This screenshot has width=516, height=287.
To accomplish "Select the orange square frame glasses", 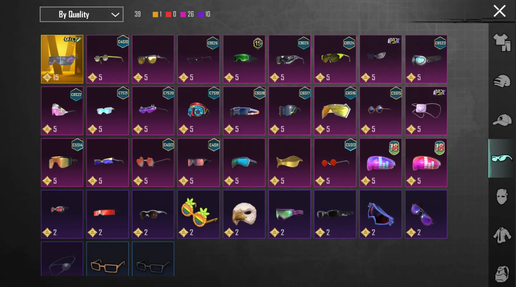I will pyautogui.click(x=108, y=259).
